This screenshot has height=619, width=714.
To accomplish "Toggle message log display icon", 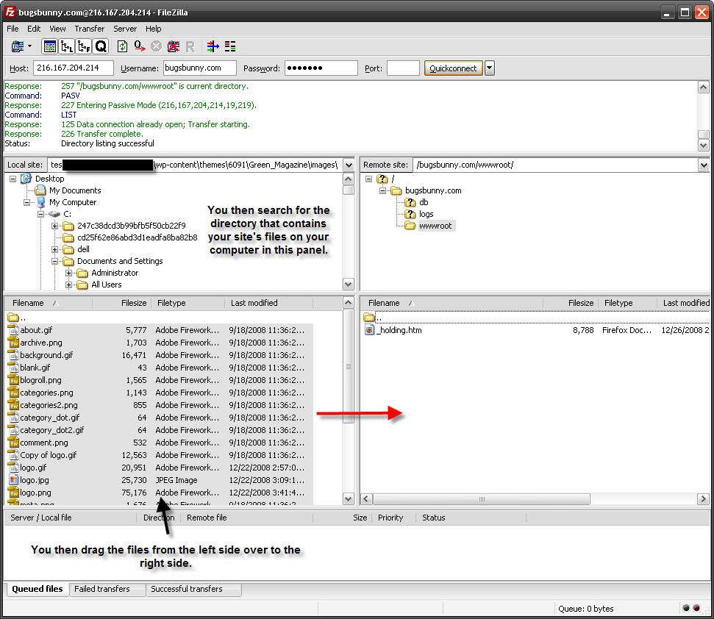I will coord(49,46).
